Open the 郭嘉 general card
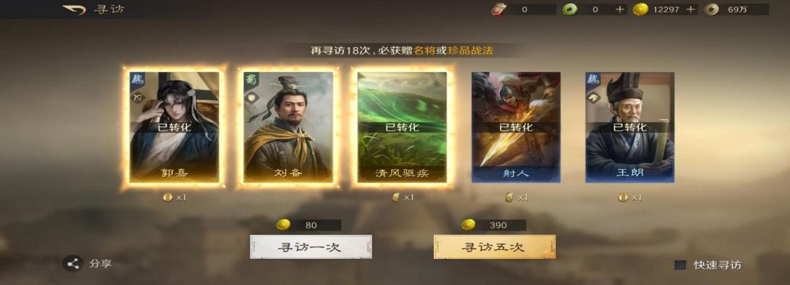790x285 pixels. click(x=174, y=127)
